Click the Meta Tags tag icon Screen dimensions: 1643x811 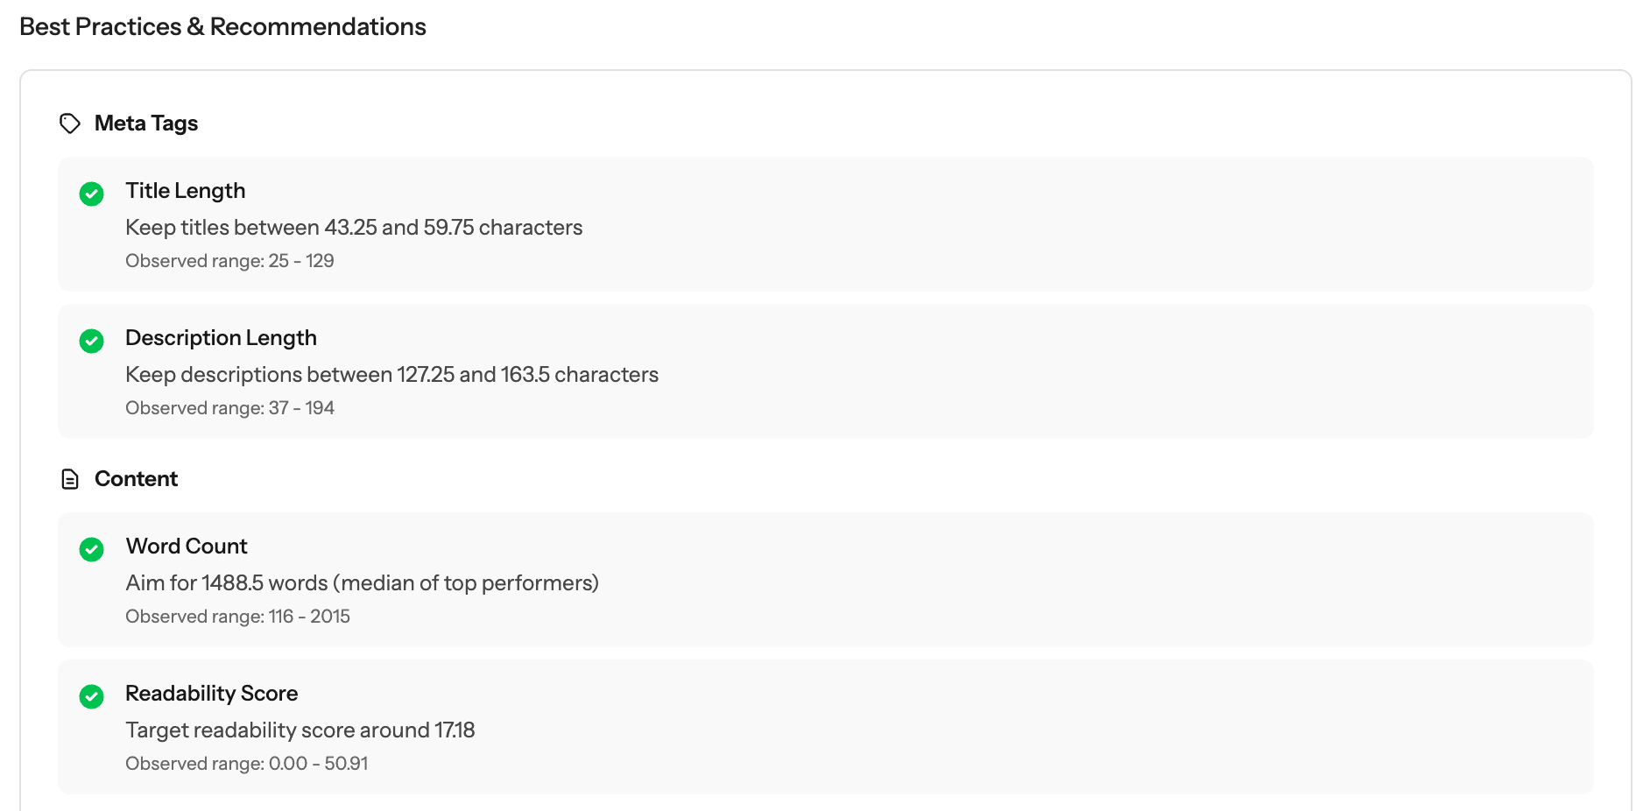pyautogui.click(x=70, y=123)
